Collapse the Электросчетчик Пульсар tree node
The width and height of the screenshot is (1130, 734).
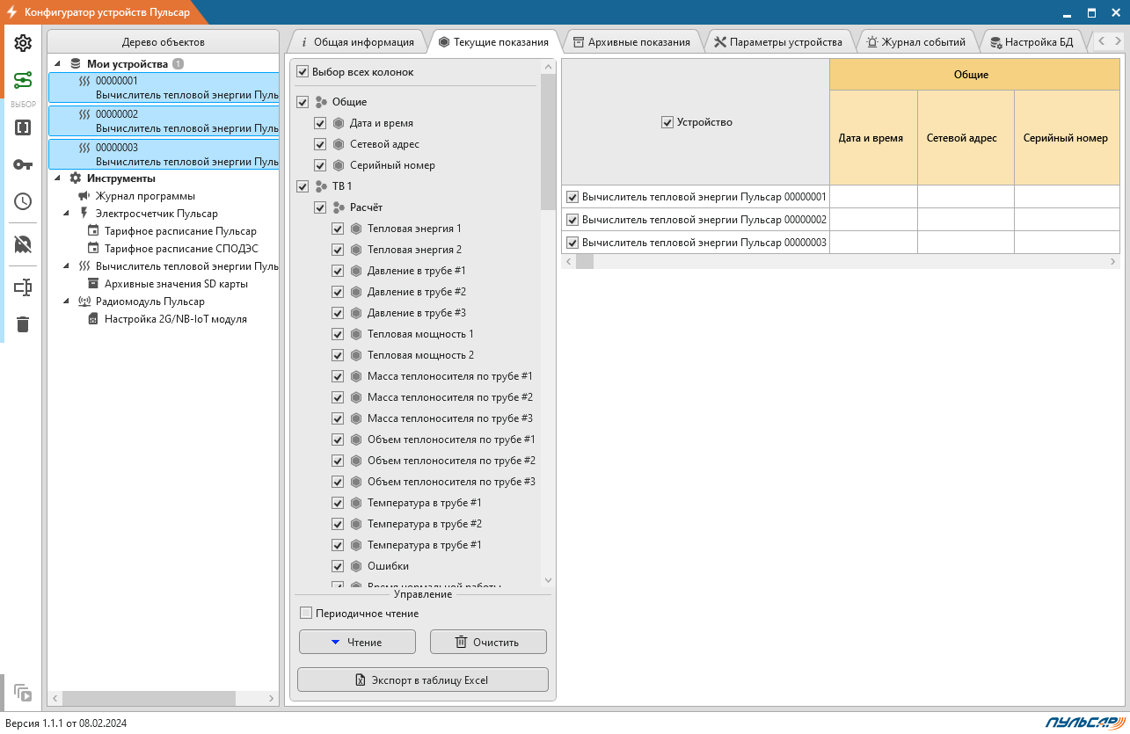coord(67,214)
